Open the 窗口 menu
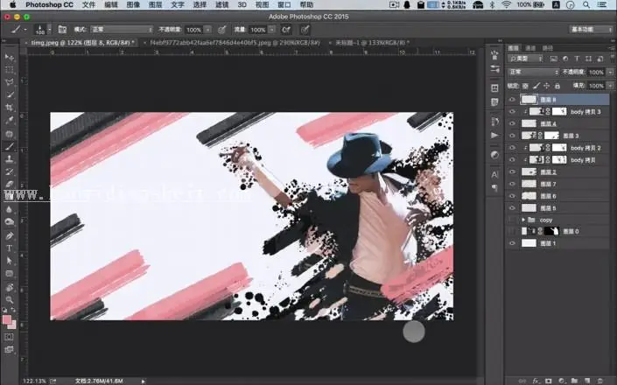Image resolution: width=617 pixels, height=385 pixels. click(284, 4)
